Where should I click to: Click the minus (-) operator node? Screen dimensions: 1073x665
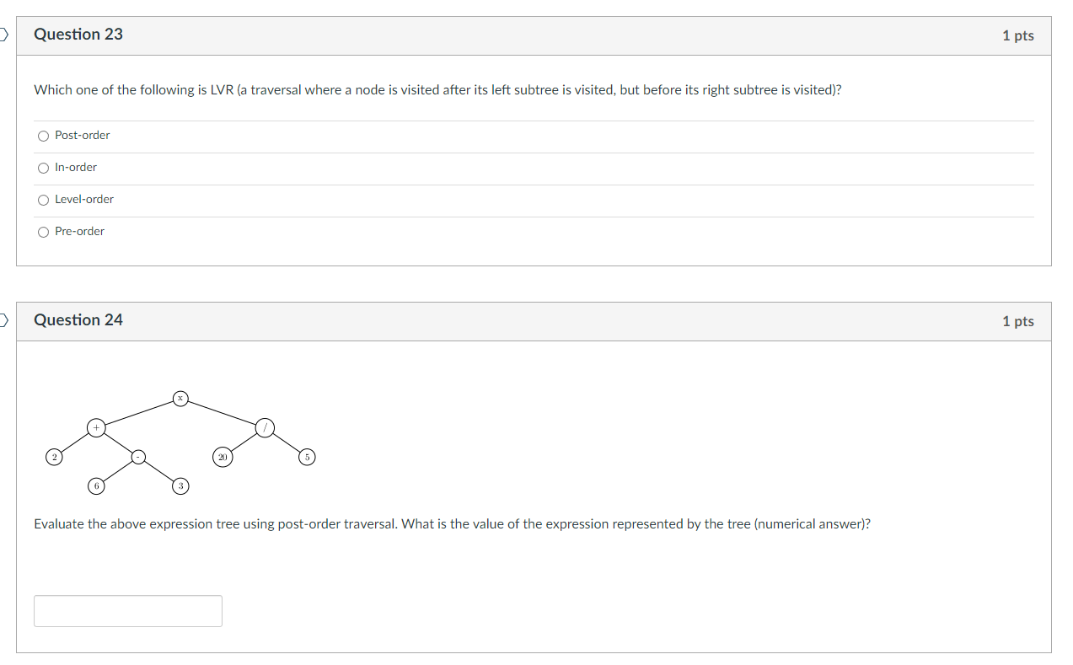[x=137, y=456]
